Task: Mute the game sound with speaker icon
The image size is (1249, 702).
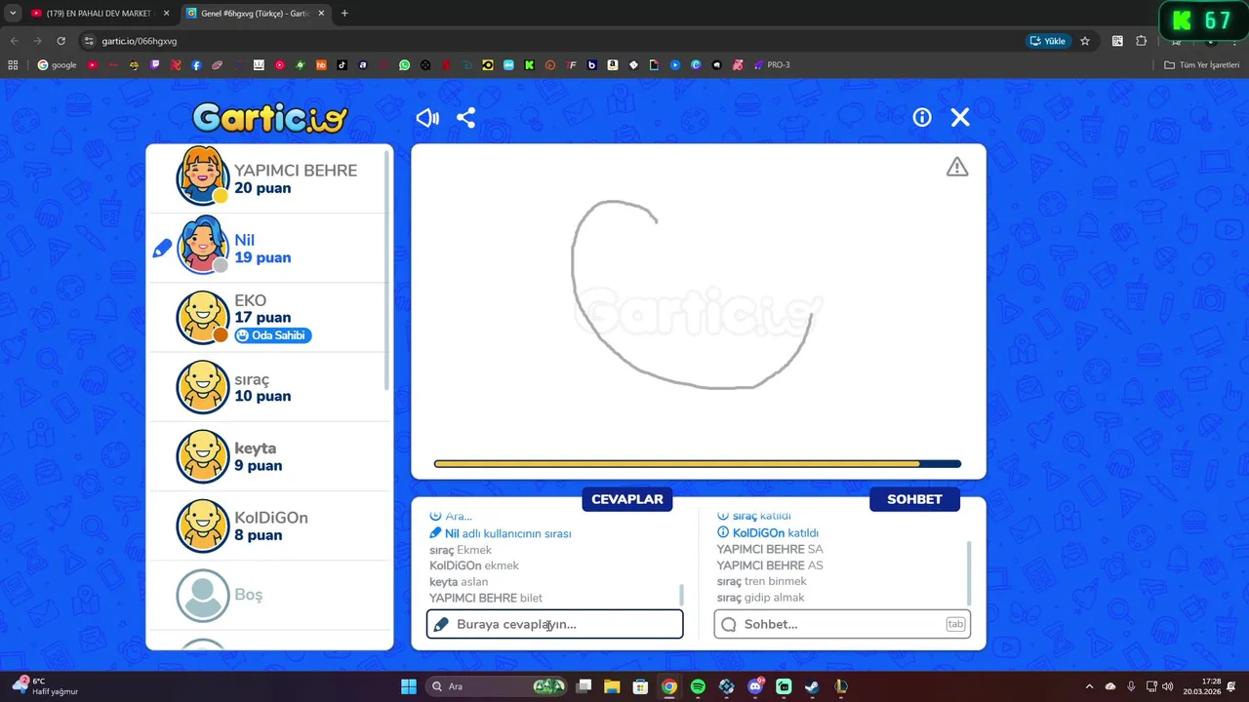Action: pyautogui.click(x=427, y=118)
